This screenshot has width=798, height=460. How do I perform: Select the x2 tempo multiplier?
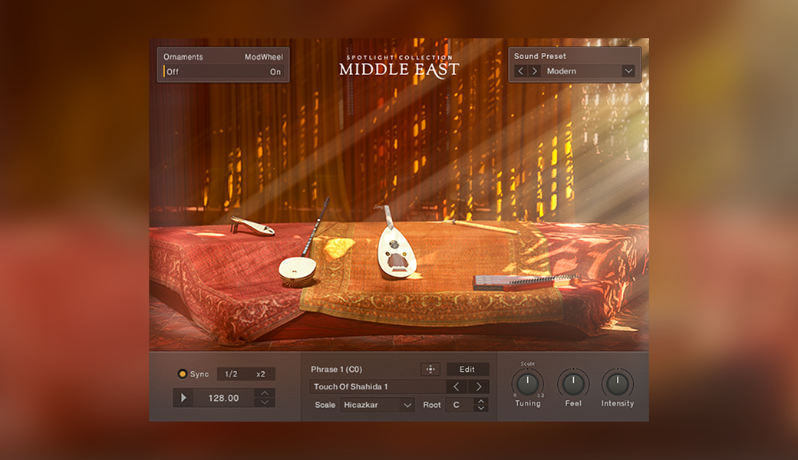(x=261, y=374)
